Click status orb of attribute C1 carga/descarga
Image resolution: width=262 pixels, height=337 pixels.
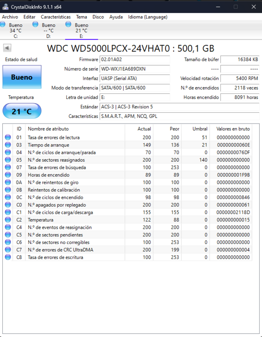[8, 212]
